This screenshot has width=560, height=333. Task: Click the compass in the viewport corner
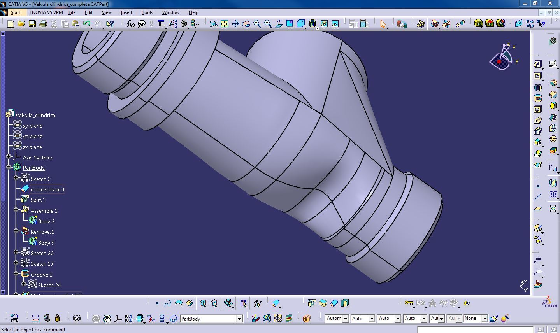coord(504,57)
